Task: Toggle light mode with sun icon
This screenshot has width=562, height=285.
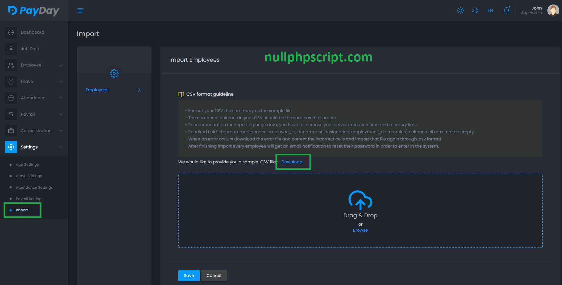Action: coord(460,10)
